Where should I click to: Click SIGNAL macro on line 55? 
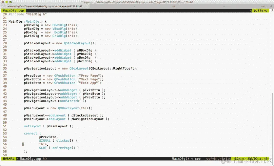pos(45,141)
